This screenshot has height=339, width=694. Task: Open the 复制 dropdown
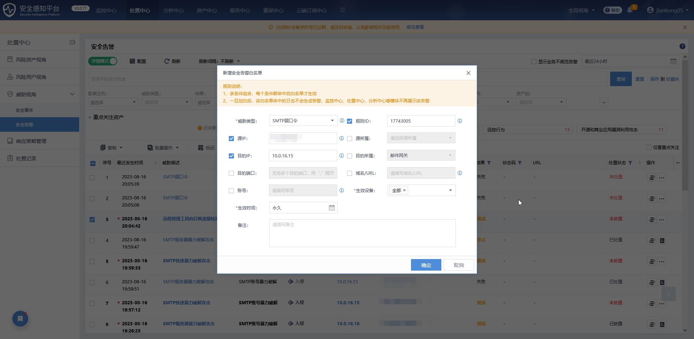point(112,148)
